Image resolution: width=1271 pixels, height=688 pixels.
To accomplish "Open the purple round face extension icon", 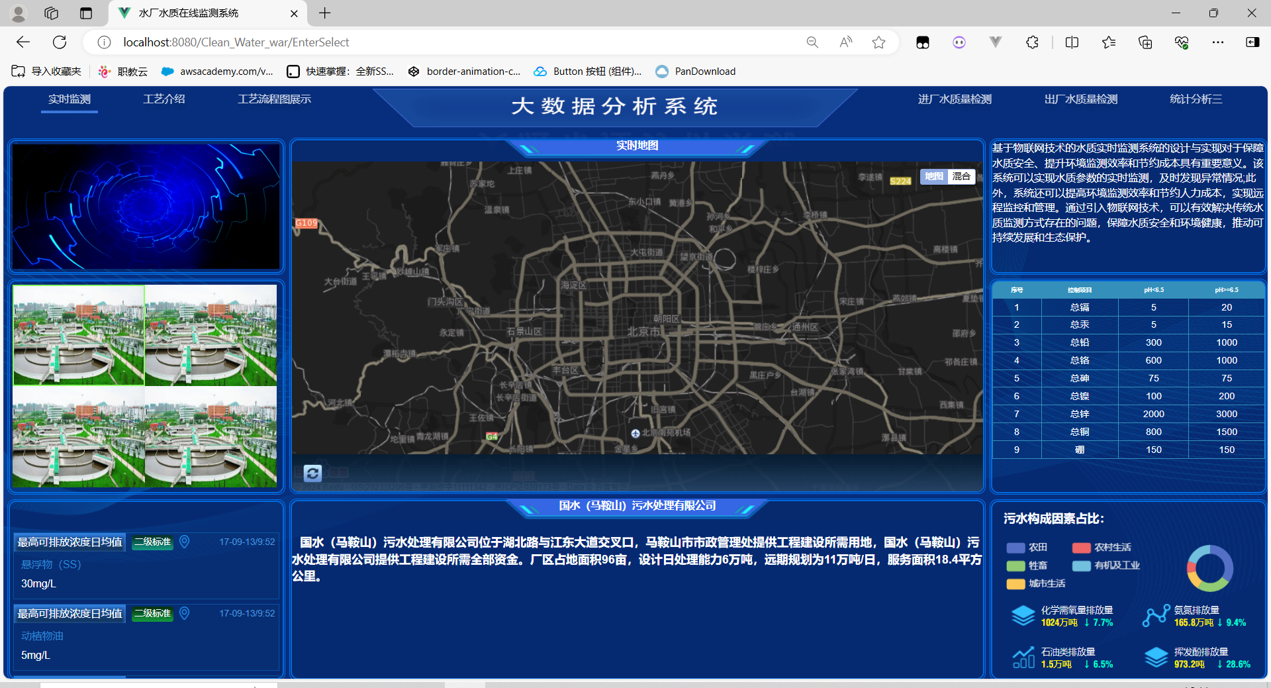I will coord(959,42).
